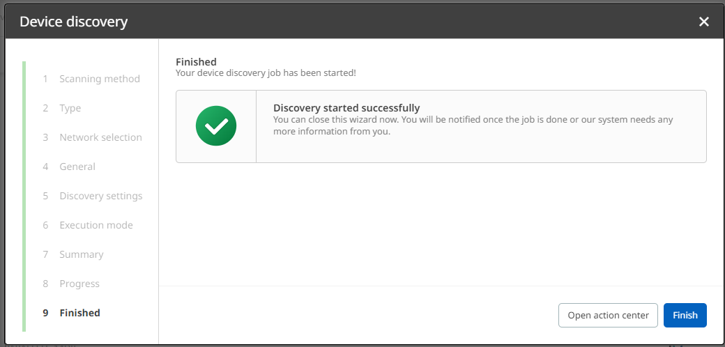The image size is (725, 347).
Task: Click the Device discovery dialog title
Action: click(x=73, y=22)
